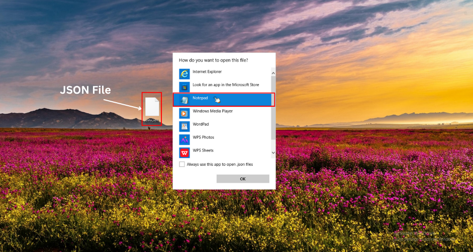
Task: Click the Notepad app icon
Action: click(184, 100)
